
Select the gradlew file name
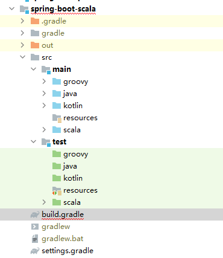[56, 227]
